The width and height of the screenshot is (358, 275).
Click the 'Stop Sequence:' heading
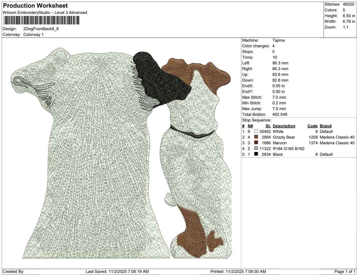[x=257, y=120]
